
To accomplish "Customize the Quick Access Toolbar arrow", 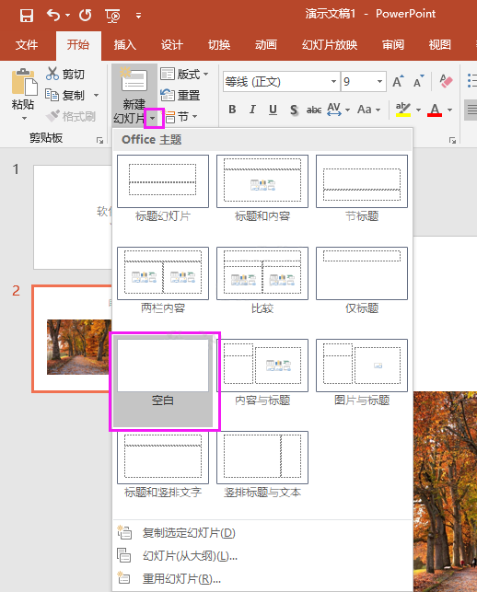I will tap(139, 16).
